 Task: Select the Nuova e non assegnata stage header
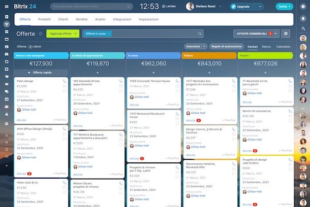point(41,56)
